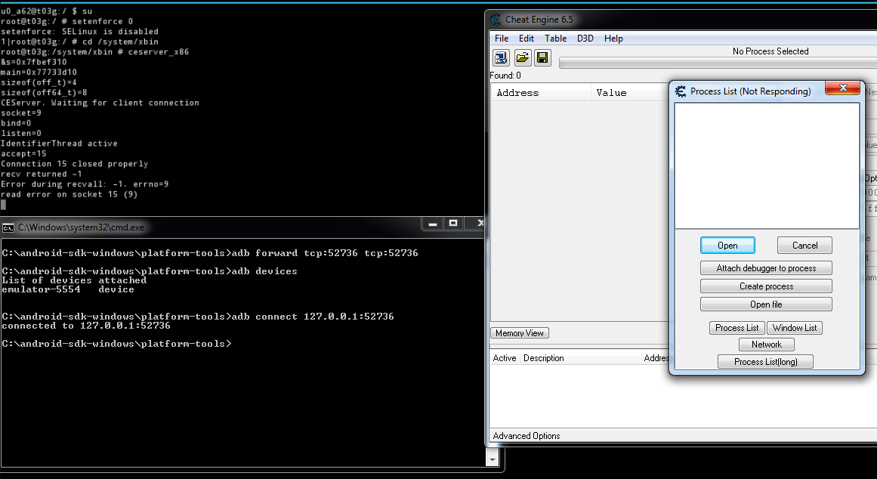Switch to the Window List view
The width and height of the screenshot is (877, 479).
coord(794,327)
